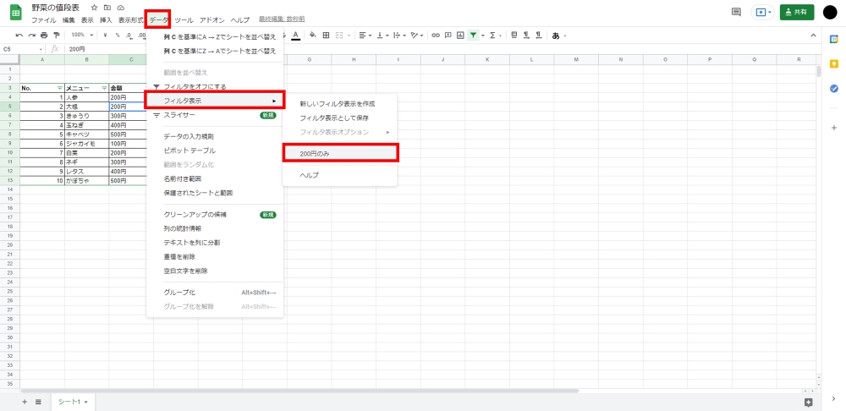Viewport: 846px width, 411px height.
Task: Click the insert comment icon
Action: [448, 35]
